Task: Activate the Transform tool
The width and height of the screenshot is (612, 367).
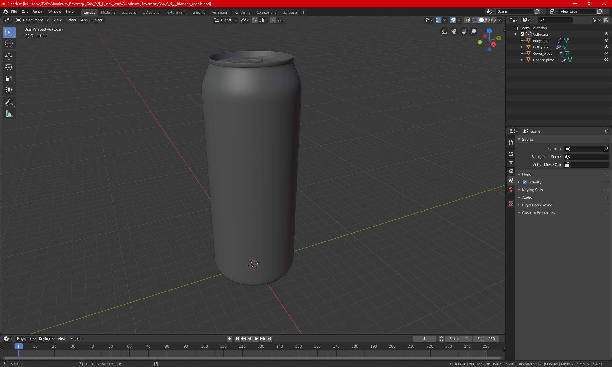Action: [x=9, y=90]
